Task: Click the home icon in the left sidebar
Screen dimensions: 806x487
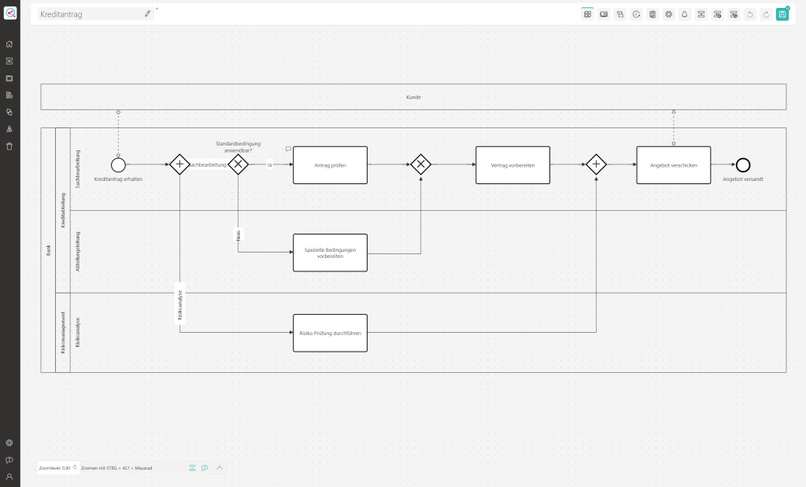Action: coord(9,45)
